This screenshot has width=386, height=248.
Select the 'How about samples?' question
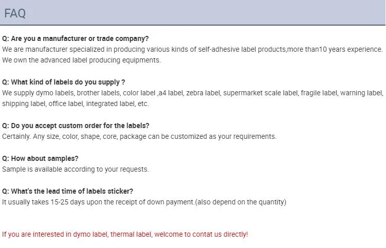pos(40,158)
